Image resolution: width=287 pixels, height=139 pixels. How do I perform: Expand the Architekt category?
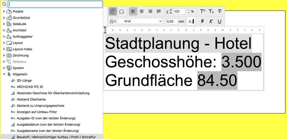pyautogui.click(x=4, y=30)
